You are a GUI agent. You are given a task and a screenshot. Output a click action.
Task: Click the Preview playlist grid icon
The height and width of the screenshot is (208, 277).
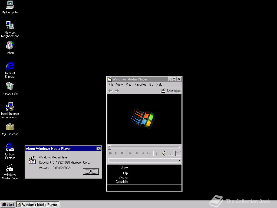point(157,153)
